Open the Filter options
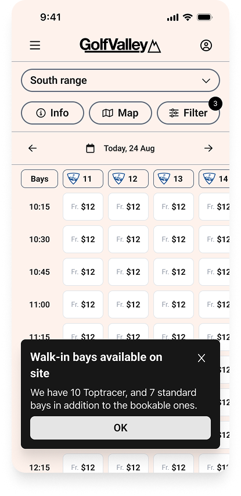 (188, 113)
